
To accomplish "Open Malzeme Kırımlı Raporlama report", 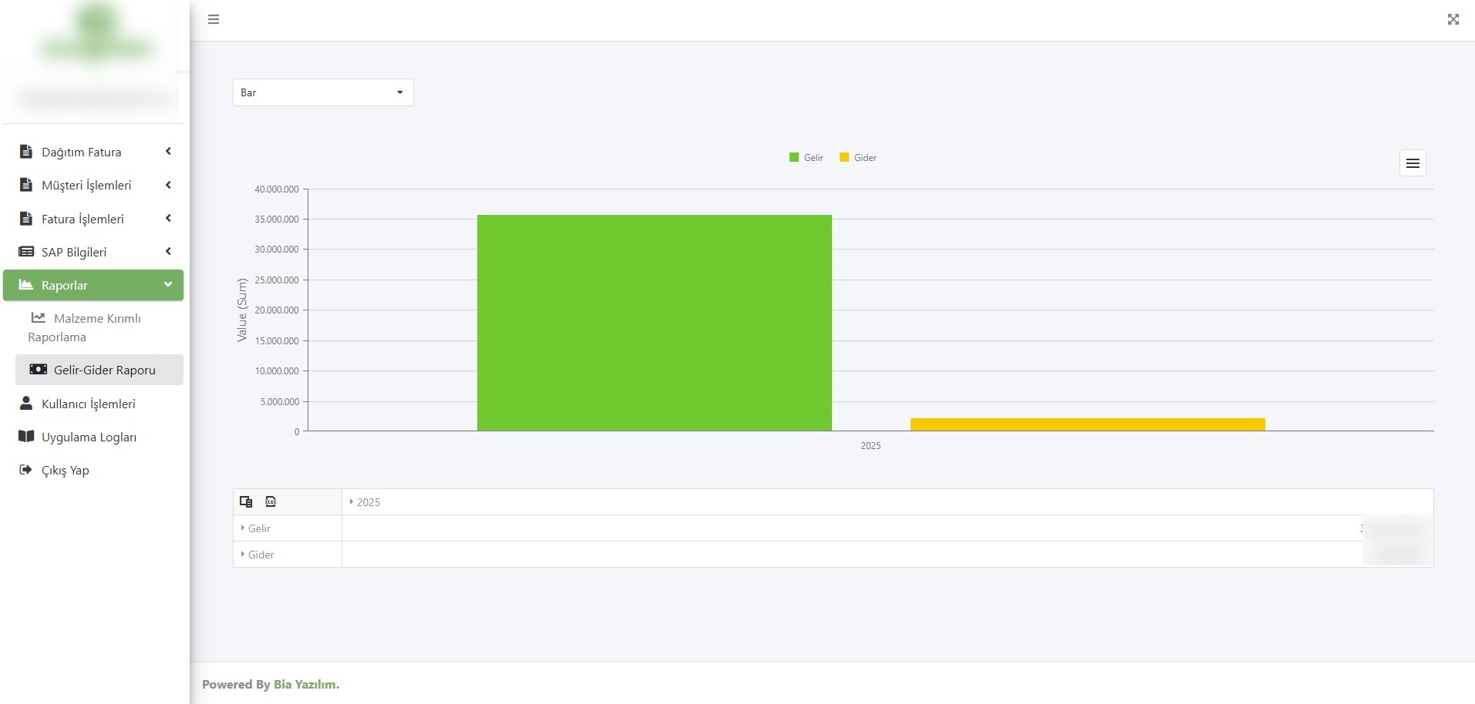I will point(85,327).
